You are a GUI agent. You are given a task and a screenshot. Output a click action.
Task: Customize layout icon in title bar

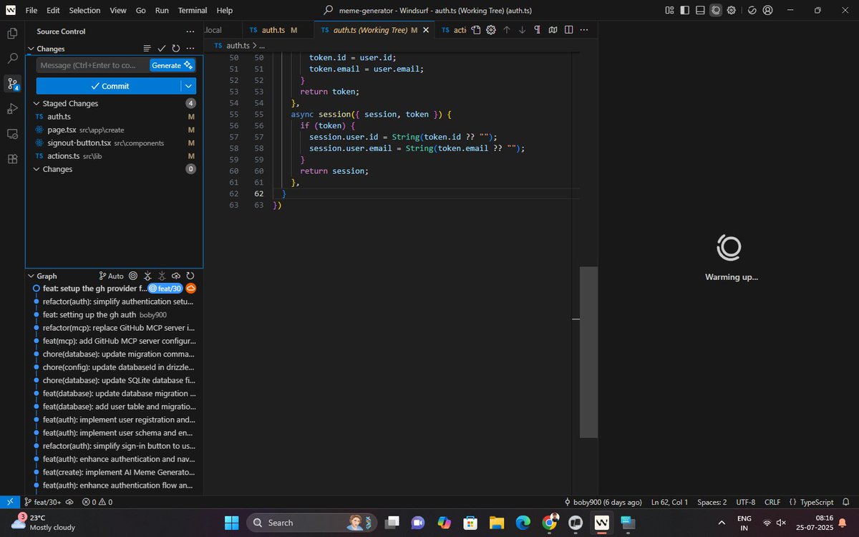[x=669, y=10]
